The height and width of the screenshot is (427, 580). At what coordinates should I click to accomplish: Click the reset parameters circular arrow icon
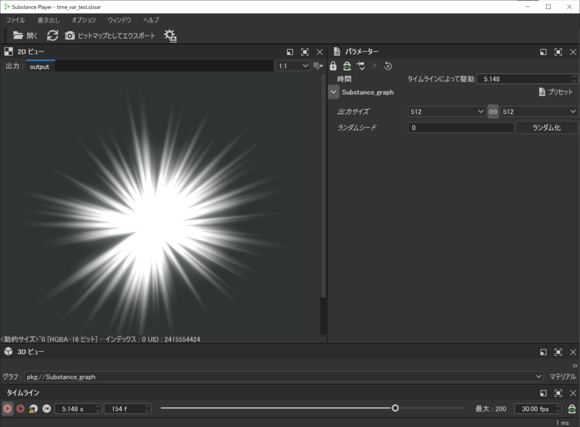(x=388, y=66)
